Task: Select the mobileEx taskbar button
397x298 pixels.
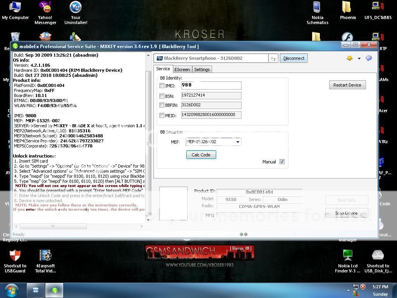Action: click(x=54, y=290)
